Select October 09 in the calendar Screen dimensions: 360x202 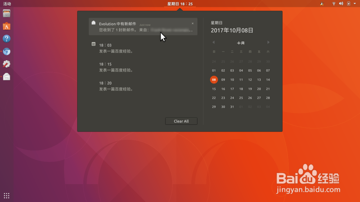click(x=223, y=79)
